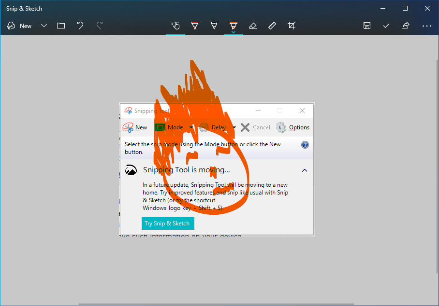The image size is (439, 306).
Task: Click the vertical scrollbar on the right edge
Action: point(438,167)
